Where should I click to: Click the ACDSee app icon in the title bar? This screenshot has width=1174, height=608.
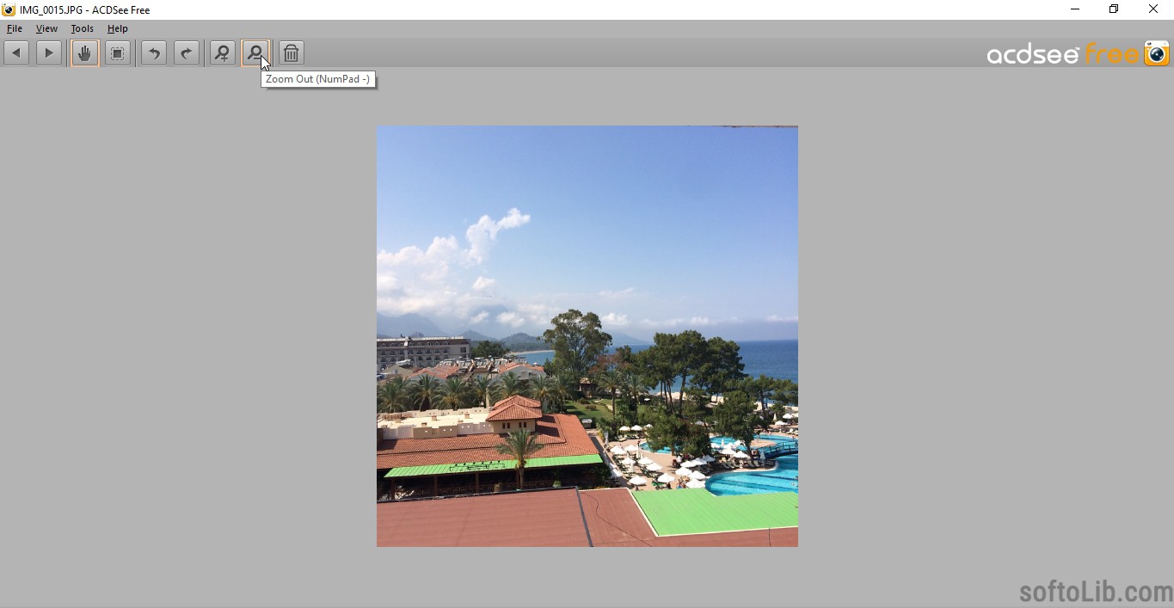pos(9,9)
